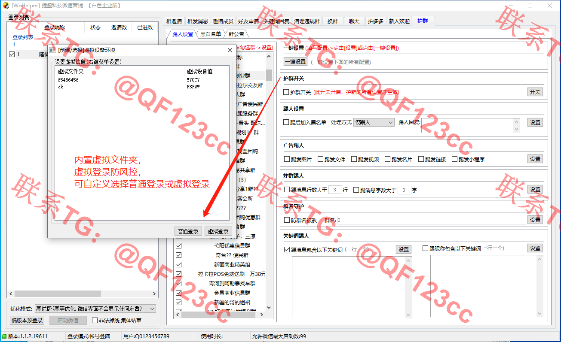The image size is (561, 342).
Task: Tick 非法掉线,集体结束 checkbox
Action: 95,320
